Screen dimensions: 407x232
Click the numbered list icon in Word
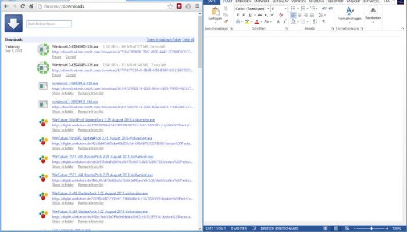pos(303,9)
